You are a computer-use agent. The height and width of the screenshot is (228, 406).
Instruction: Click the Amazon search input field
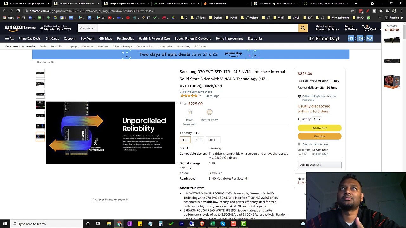pos(198,28)
